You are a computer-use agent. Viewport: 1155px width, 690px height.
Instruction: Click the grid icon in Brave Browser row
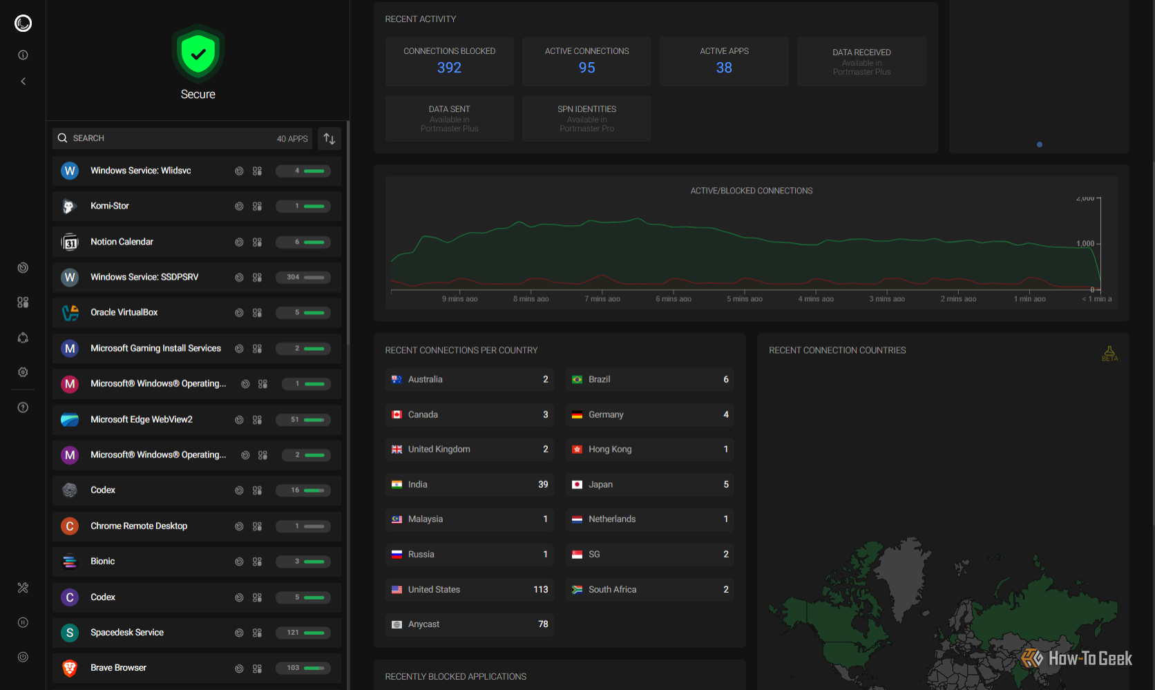tap(257, 669)
